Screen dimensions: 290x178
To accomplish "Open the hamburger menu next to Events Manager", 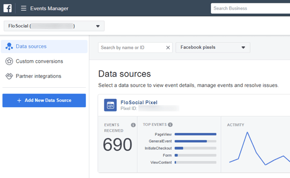I will tap(24, 8).
